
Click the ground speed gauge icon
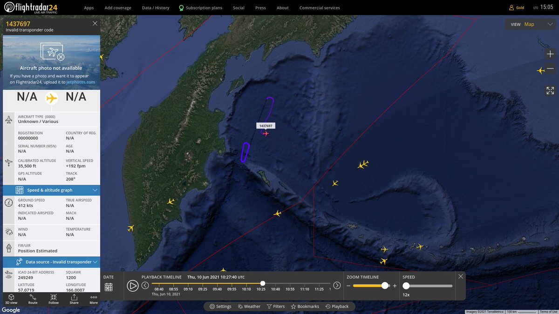click(9, 203)
